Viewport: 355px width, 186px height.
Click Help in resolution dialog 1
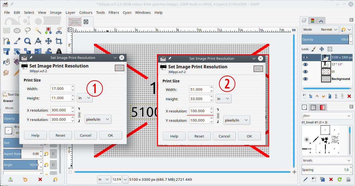(x=35, y=135)
